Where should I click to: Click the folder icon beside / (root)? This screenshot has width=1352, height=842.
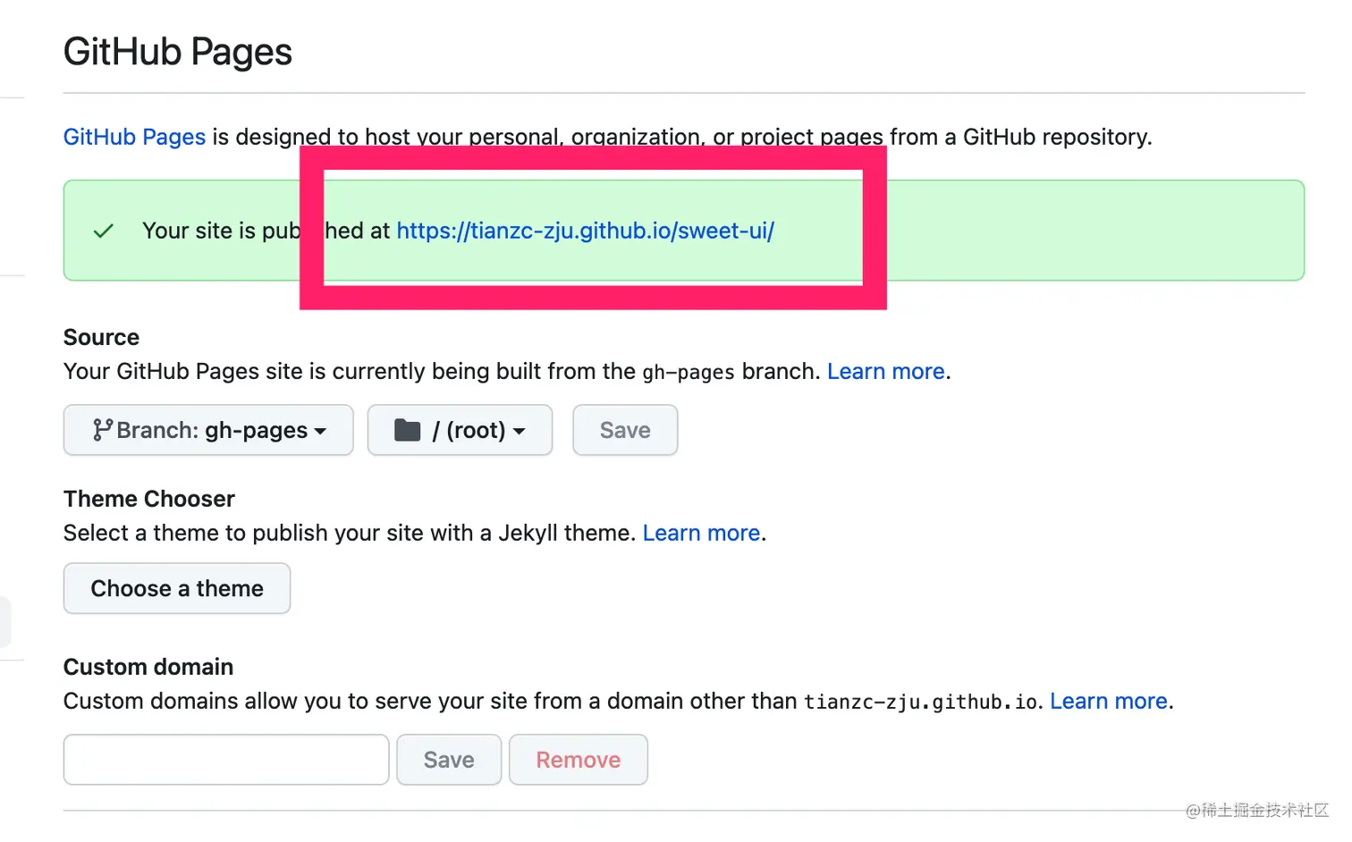click(408, 430)
